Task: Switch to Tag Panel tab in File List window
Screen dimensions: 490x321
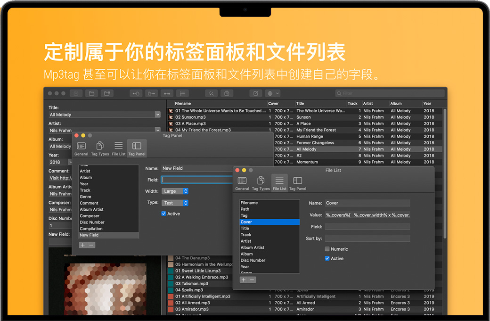Action: 297,183
